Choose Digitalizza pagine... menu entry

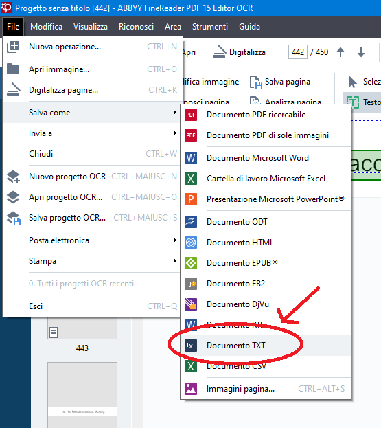pyautogui.click(x=91, y=90)
